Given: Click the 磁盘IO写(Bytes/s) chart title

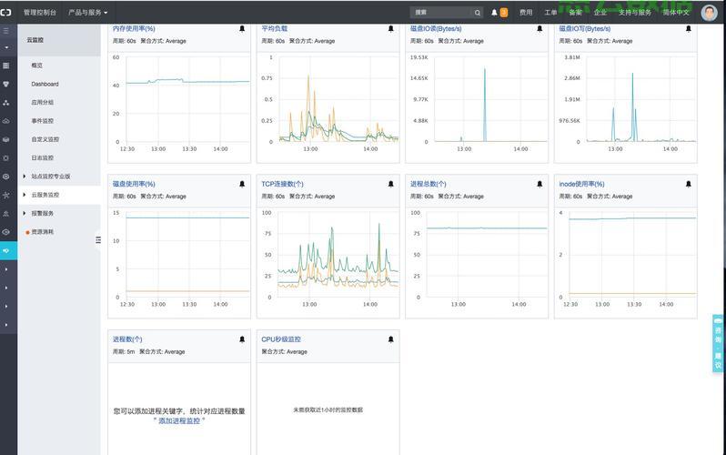Looking at the screenshot, I should [x=585, y=29].
